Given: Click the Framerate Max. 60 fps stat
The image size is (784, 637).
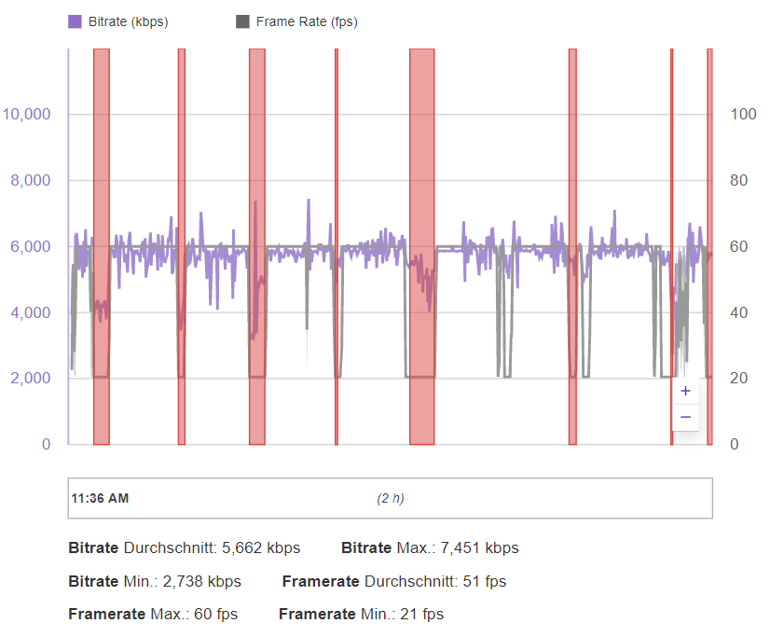Looking at the screenshot, I should point(153,614).
